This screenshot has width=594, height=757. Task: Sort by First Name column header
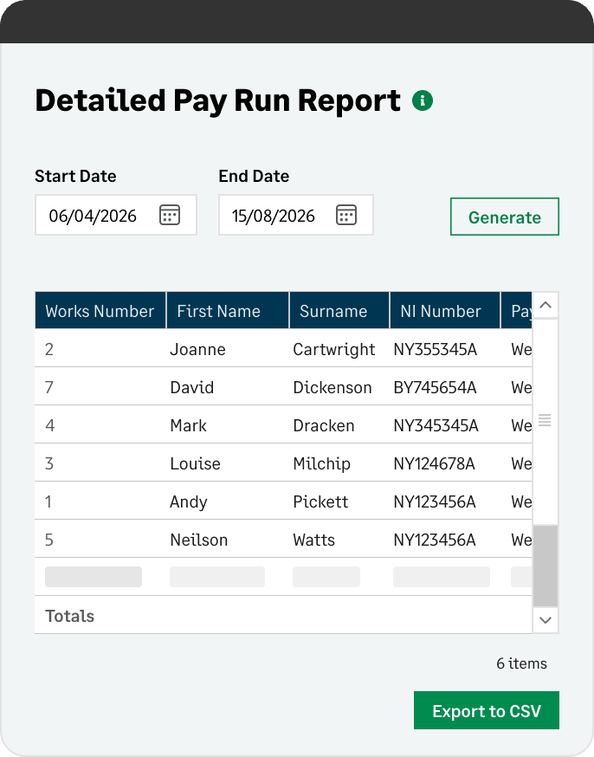pos(228,310)
